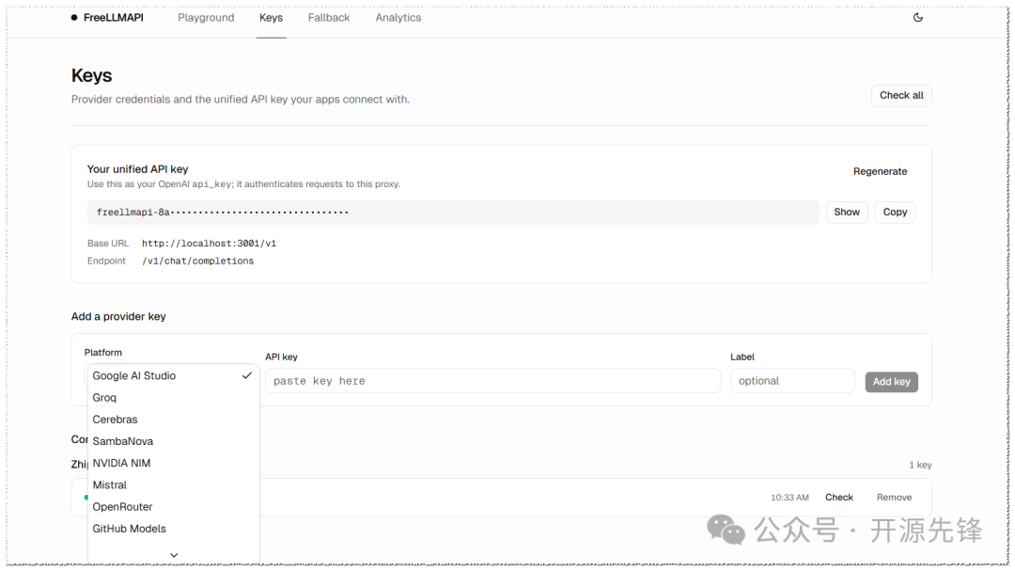Click the 10:33 AM timestamp
This screenshot has height=571, width=1015.
click(x=789, y=497)
